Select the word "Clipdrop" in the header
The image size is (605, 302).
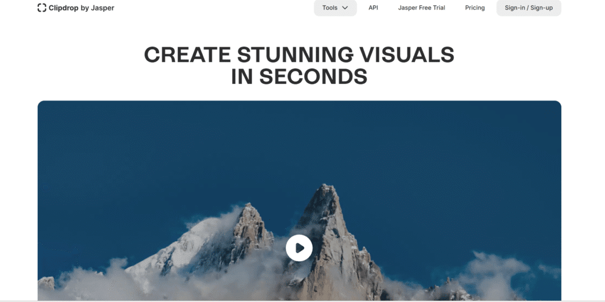tap(64, 8)
